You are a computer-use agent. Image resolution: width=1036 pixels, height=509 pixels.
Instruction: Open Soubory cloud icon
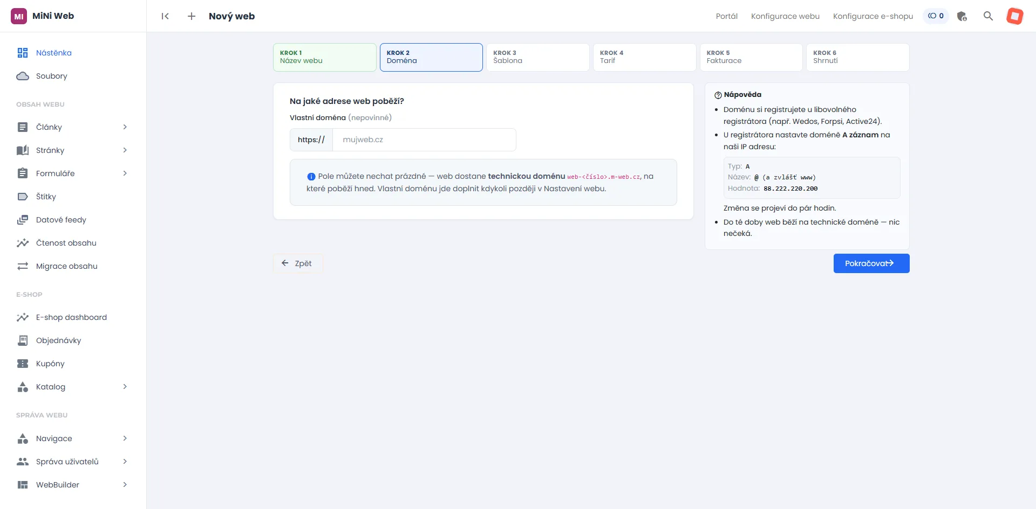click(23, 76)
